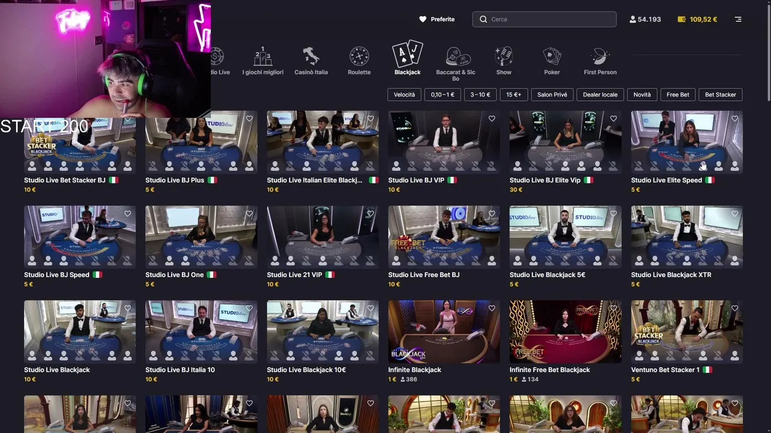Filter tables by 0,10–1 € stake

[443, 94]
